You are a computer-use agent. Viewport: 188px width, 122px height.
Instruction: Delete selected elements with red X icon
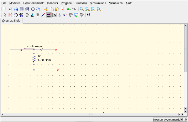(63, 9)
